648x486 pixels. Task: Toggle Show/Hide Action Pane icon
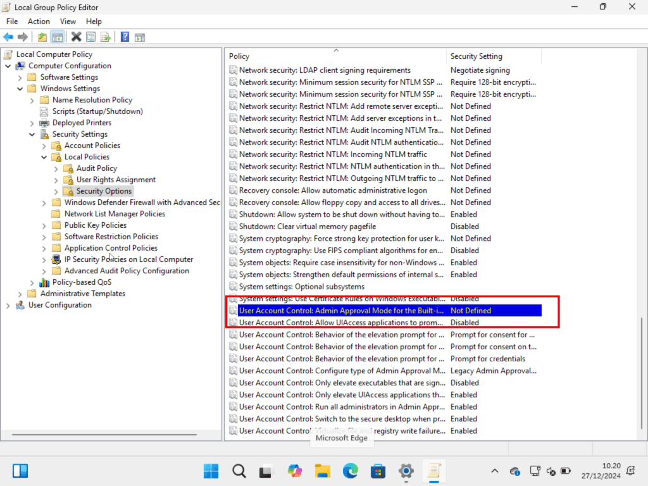coord(139,37)
